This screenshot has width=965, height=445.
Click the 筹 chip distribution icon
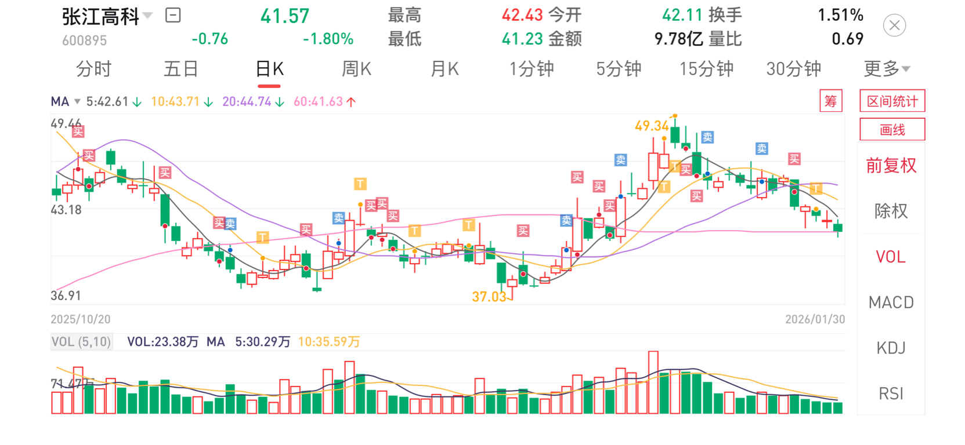(x=831, y=101)
